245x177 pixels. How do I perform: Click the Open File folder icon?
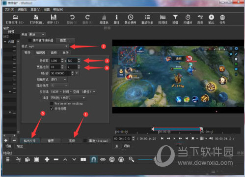pos(15,17)
